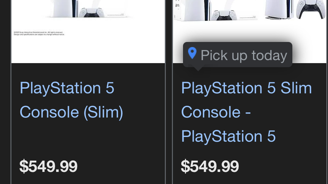Image resolution: width=328 pixels, height=184 pixels.
Task: Click the blue location pin icon
Action: [x=192, y=54]
